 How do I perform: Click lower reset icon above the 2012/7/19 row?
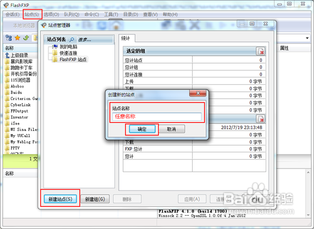261,119
